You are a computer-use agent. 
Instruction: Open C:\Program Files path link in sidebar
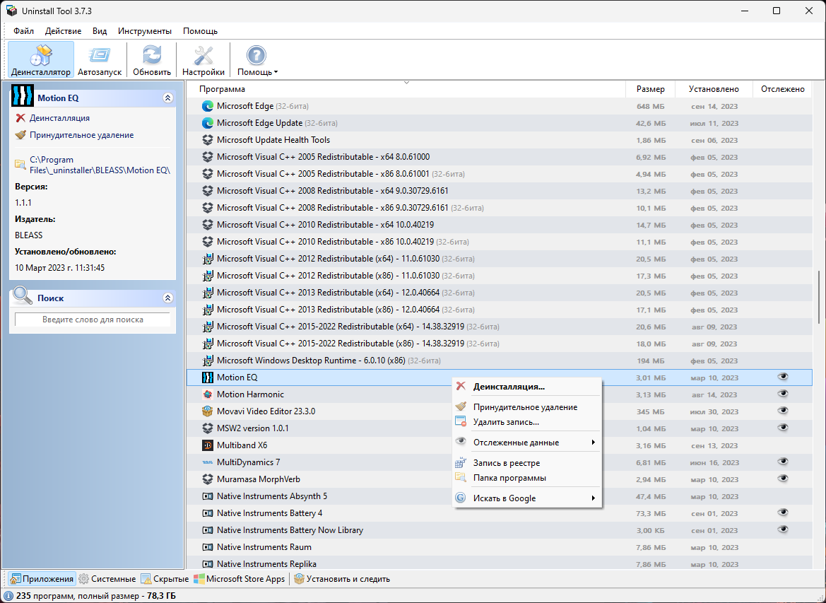[100, 165]
